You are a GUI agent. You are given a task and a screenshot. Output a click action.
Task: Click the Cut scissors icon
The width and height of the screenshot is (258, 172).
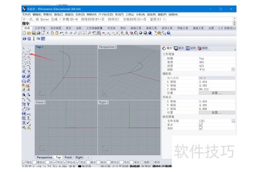click(48, 33)
